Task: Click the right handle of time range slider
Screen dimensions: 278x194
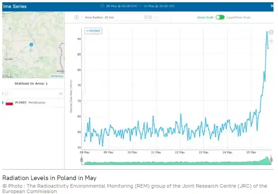Action: 271,160
